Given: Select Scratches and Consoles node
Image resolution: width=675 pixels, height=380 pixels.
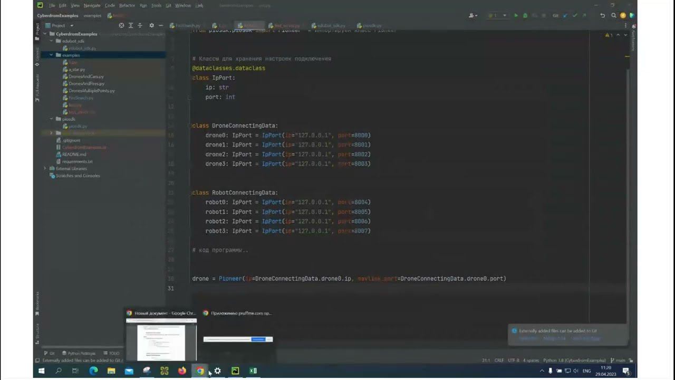Looking at the screenshot, I should [x=78, y=176].
